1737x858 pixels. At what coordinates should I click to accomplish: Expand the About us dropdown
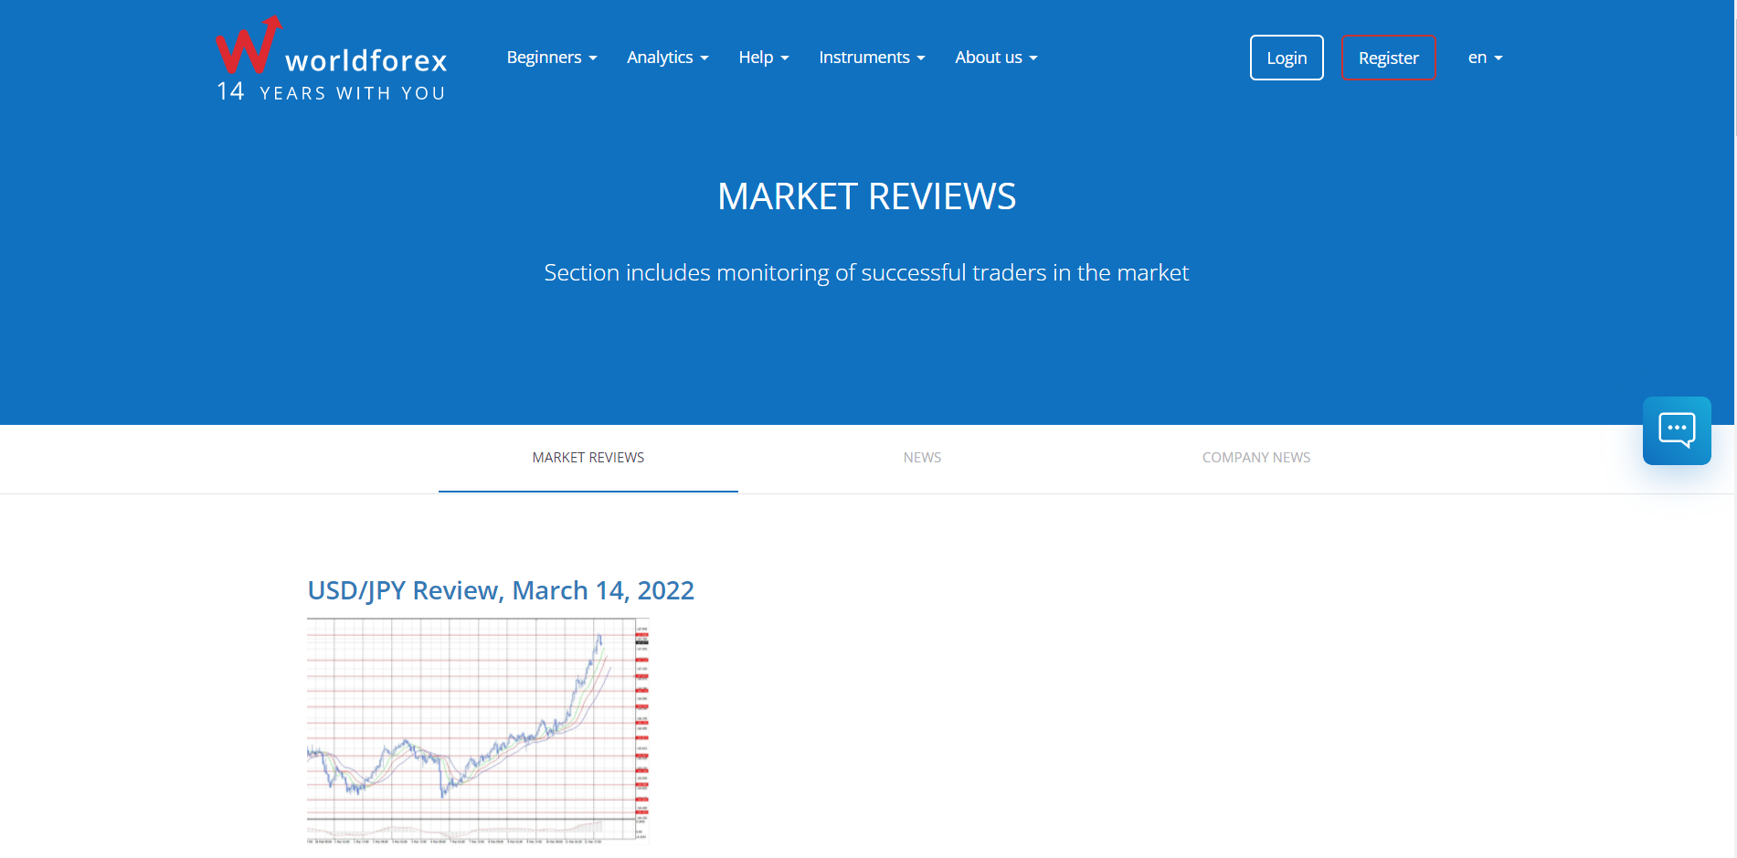point(996,58)
